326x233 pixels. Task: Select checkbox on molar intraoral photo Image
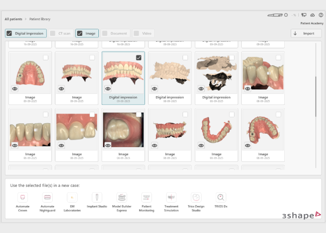coord(139,115)
